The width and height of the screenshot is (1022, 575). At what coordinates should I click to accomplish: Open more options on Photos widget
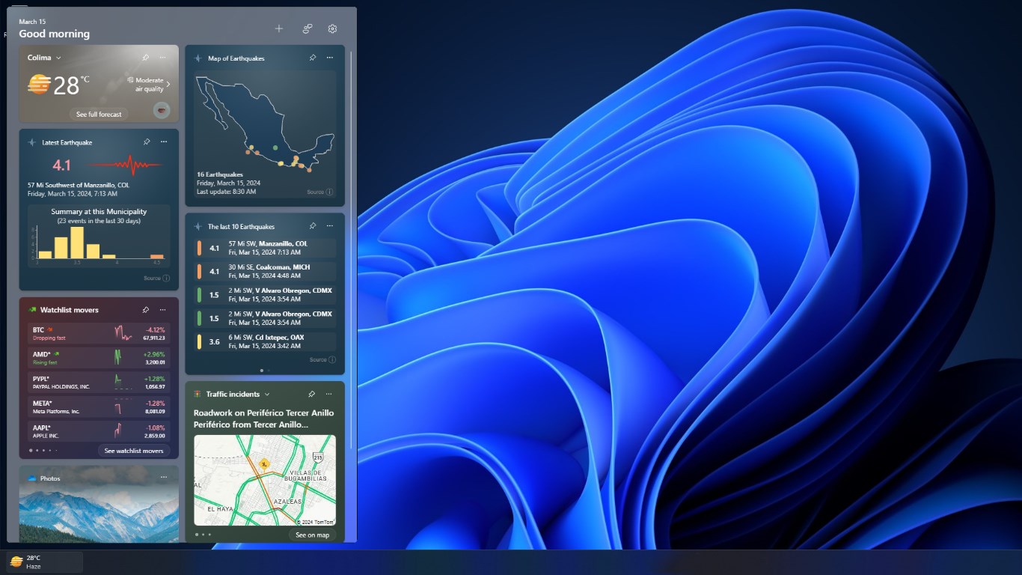[x=163, y=477]
